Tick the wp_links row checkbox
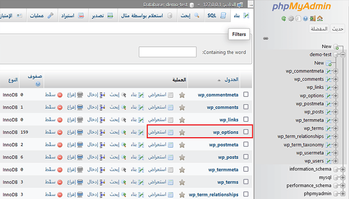The height and width of the screenshot is (199, 349). pos(246,119)
